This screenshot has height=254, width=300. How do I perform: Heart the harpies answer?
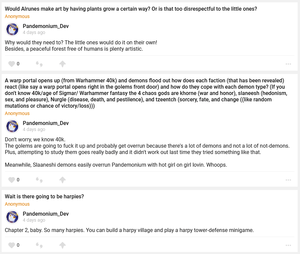pyautogui.click(x=12, y=245)
